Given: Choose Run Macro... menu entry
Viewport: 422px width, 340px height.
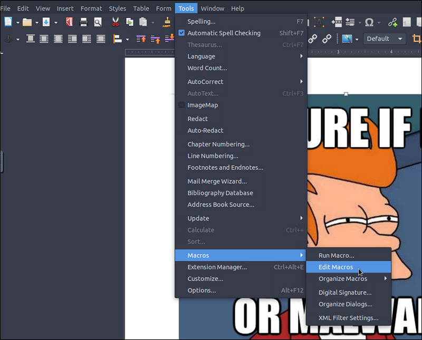Looking at the screenshot, I should [336, 256].
